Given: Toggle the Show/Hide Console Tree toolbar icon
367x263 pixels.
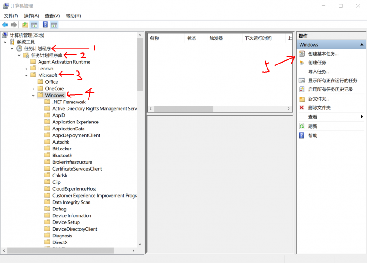Looking at the screenshot, I should (x=34, y=25).
